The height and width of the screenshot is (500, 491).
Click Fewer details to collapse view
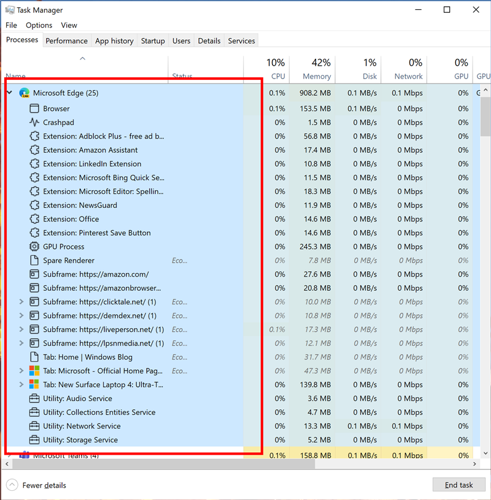pos(37,485)
